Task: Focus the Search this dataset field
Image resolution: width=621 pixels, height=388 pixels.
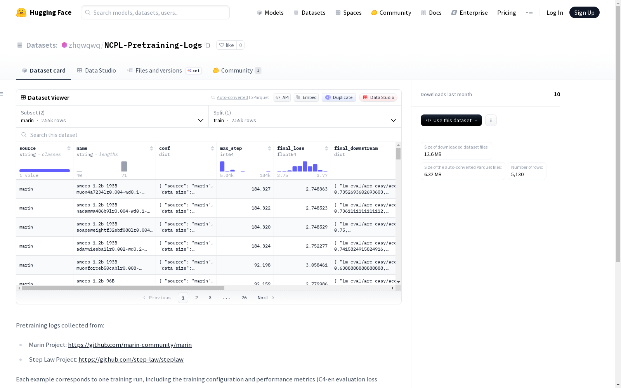Action: (209, 135)
